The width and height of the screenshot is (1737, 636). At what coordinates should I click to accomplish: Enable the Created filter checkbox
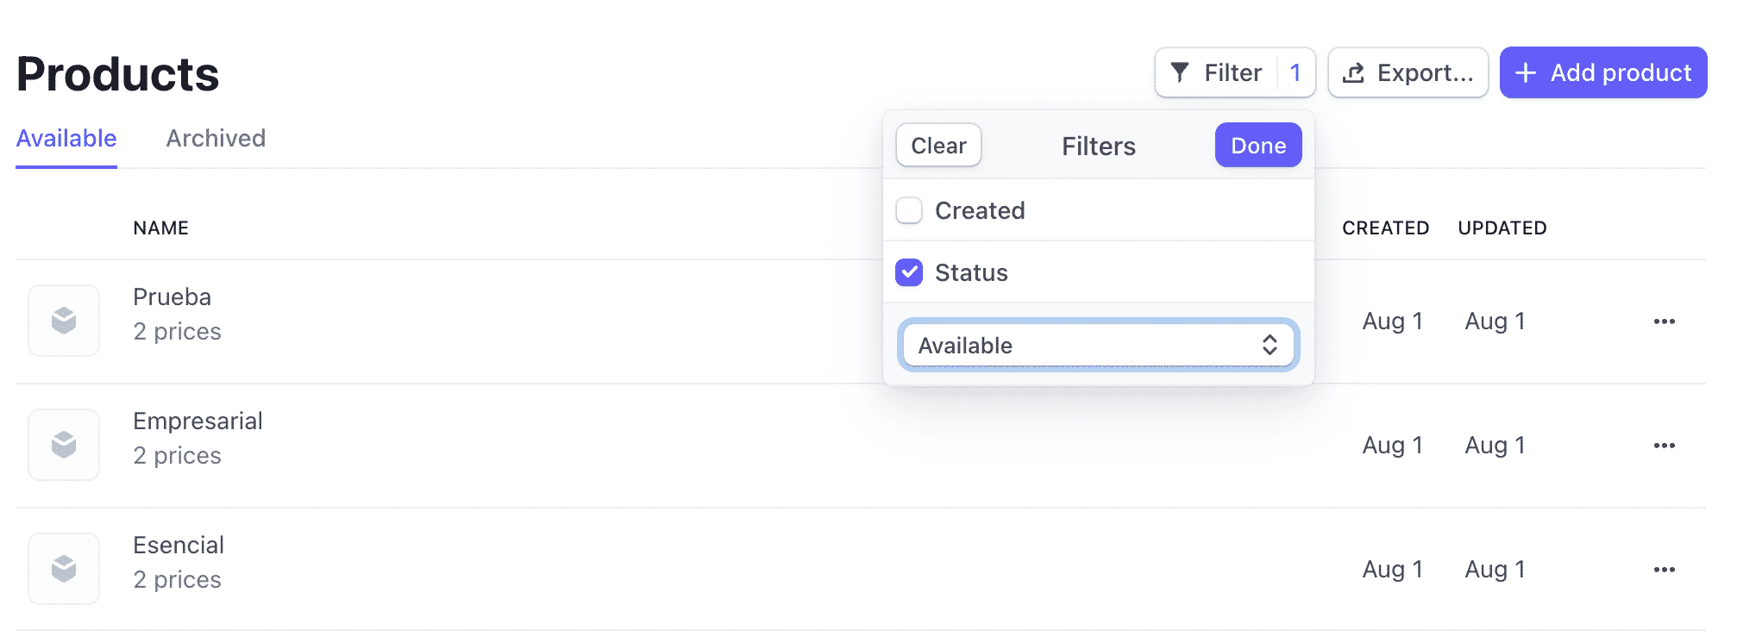[x=909, y=210]
